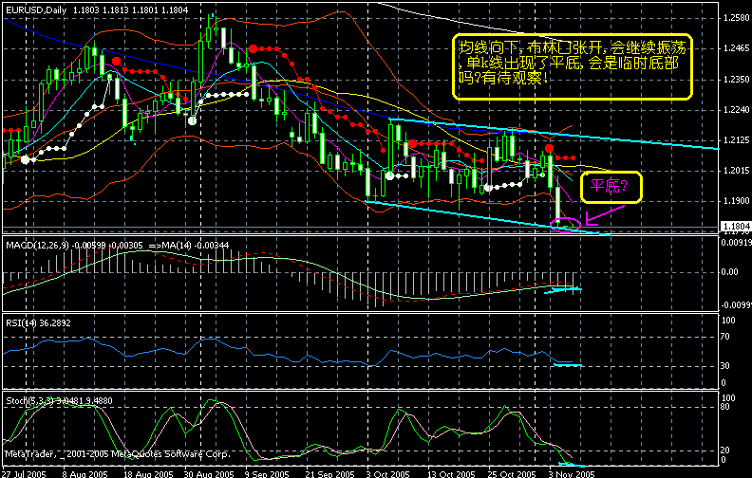Click the current price tag 1.1804

tap(734, 227)
